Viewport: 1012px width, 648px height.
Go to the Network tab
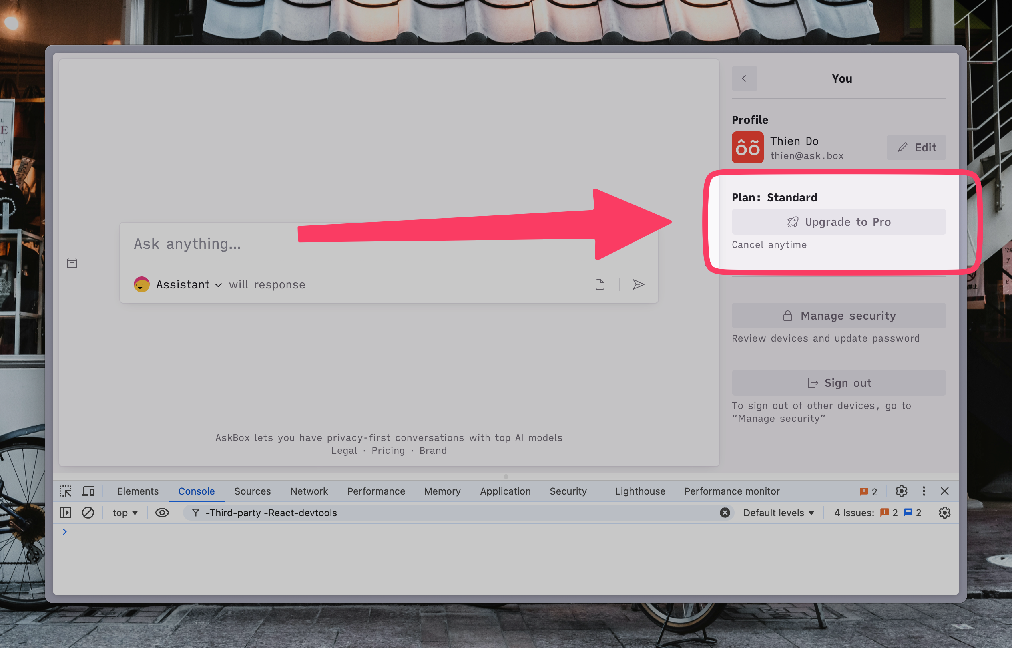309,491
